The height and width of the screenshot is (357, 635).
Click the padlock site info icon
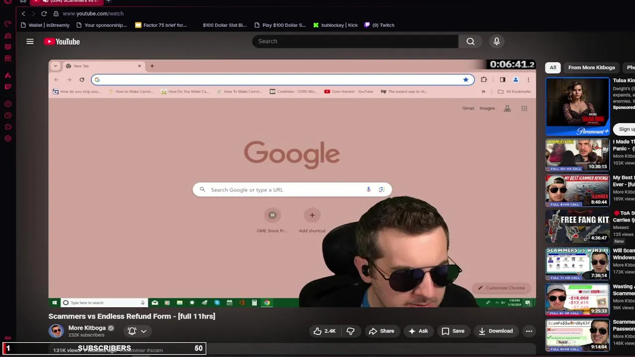click(x=56, y=13)
